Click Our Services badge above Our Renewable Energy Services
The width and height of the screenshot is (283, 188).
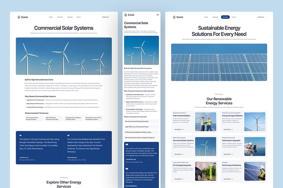pos(219,94)
